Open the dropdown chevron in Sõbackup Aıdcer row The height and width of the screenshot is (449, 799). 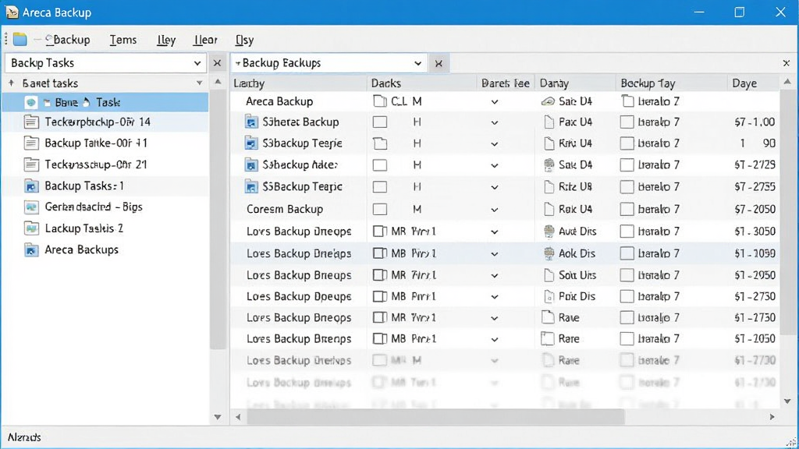coord(494,165)
